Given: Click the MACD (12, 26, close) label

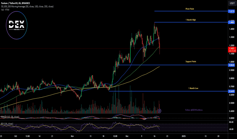Looking at the screenshot, I should 10,117.
